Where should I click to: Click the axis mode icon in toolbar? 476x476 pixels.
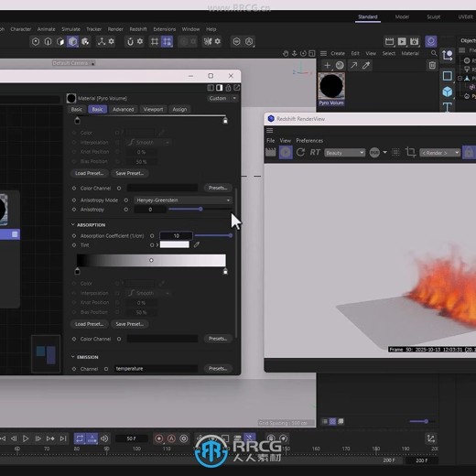[x=102, y=41]
